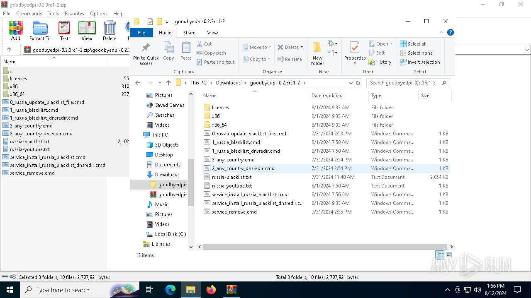Click Copy path in the ribbon

click(211, 53)
